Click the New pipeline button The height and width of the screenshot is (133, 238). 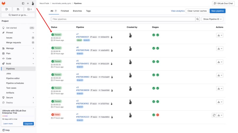[218, 11]
